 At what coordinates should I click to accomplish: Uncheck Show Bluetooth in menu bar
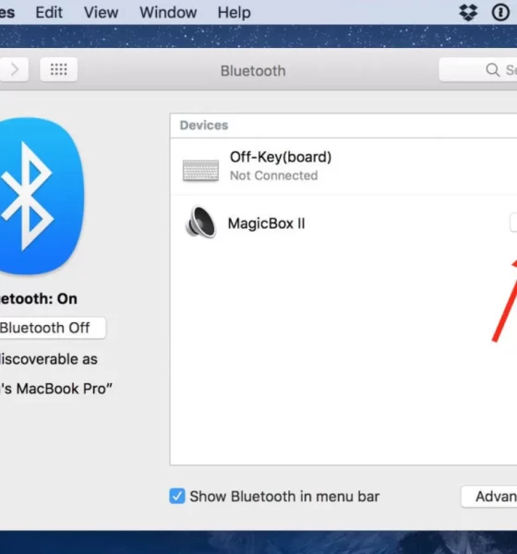pyautogui.click(x=177, y=496)
